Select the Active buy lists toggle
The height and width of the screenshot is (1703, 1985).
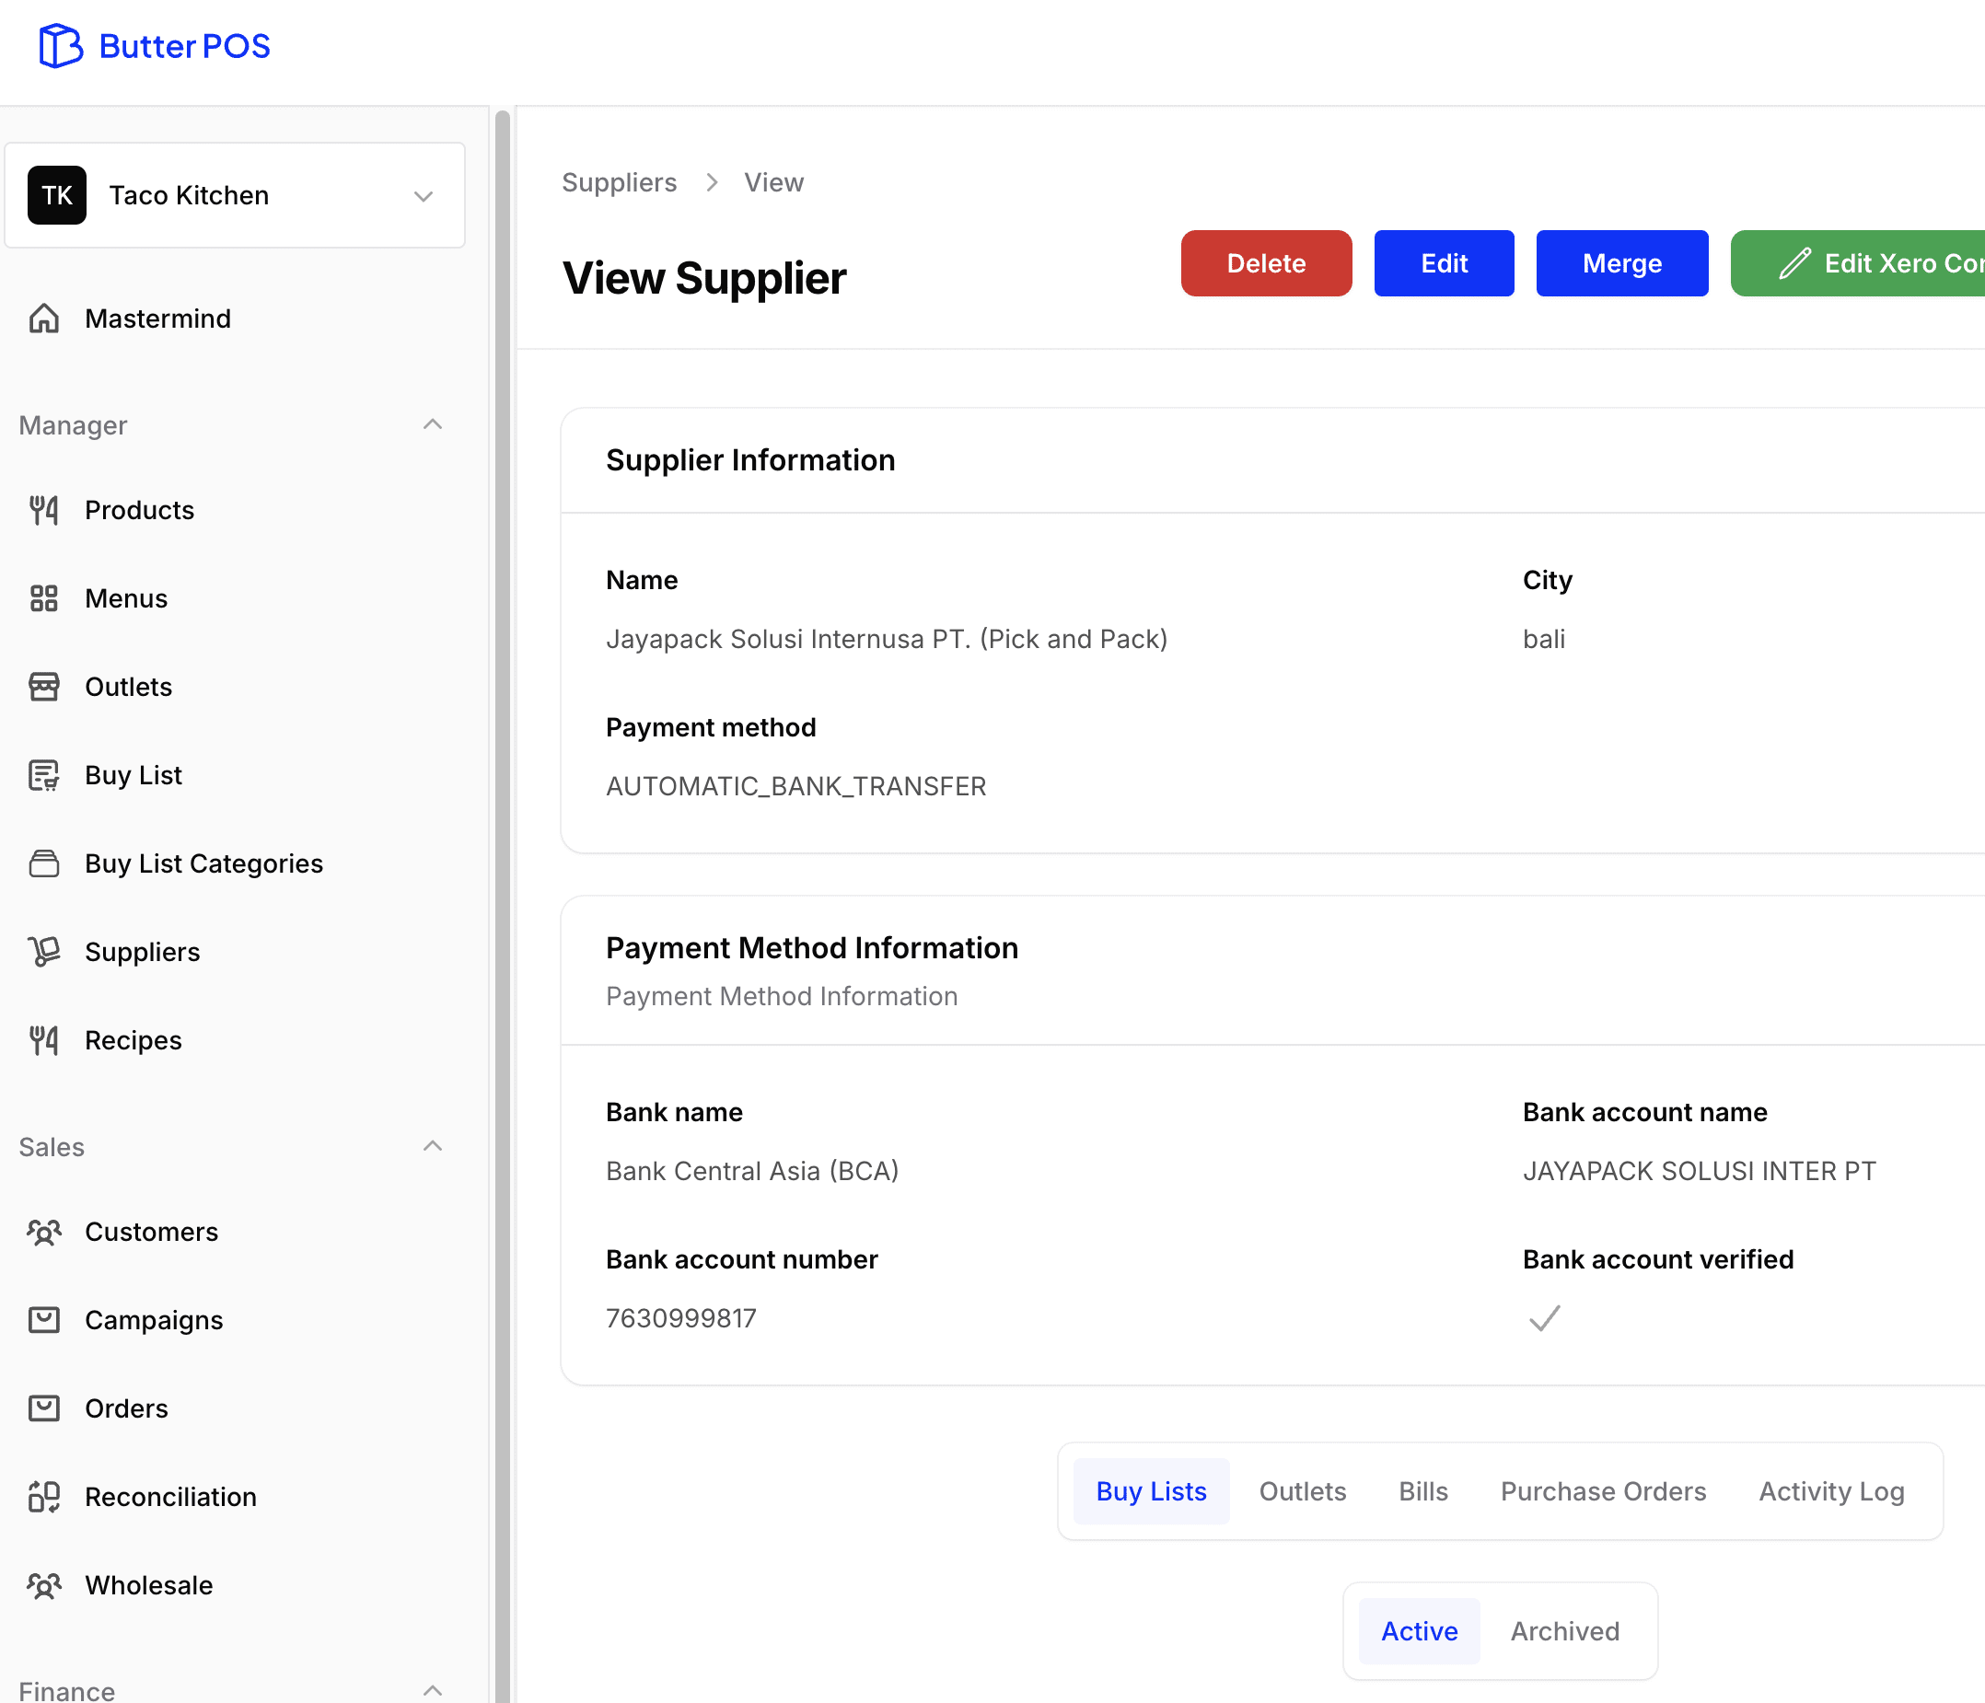[1419, 1630]
